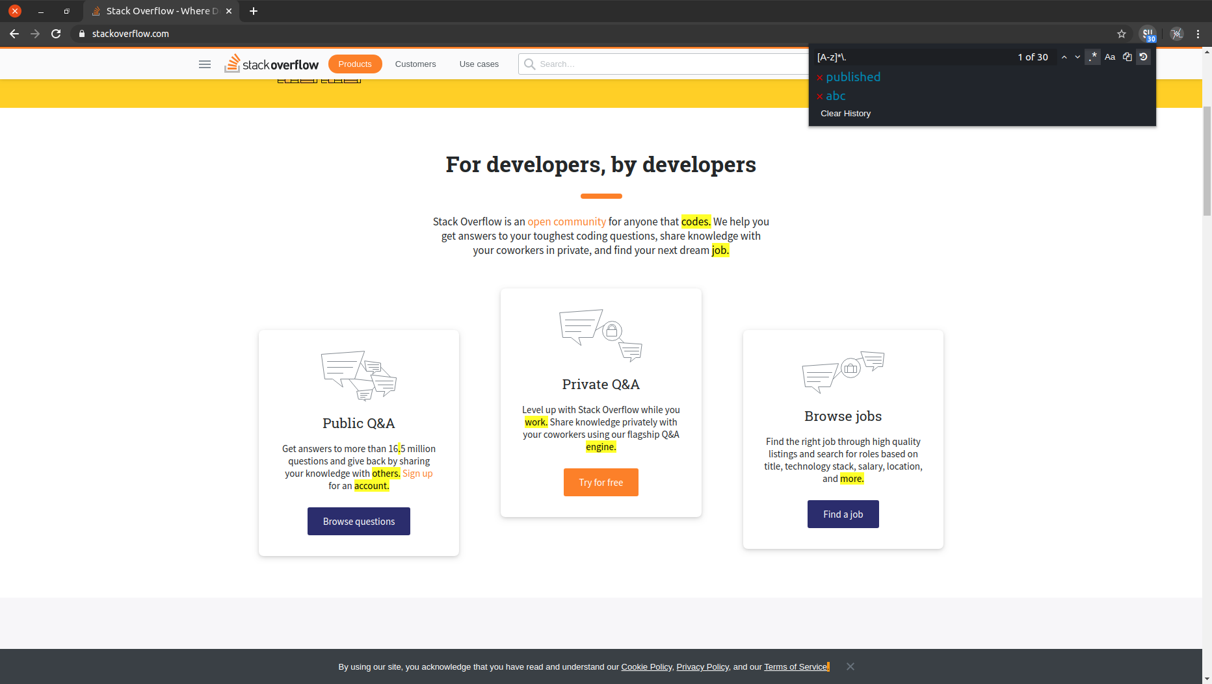
Task: Click the 'Browse jobs' heading
Action: pos(843,416)
